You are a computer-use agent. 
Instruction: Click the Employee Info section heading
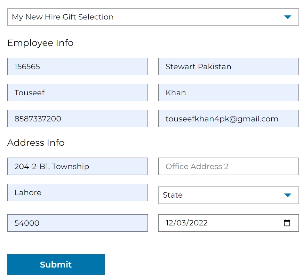click(x=40, y=43)
